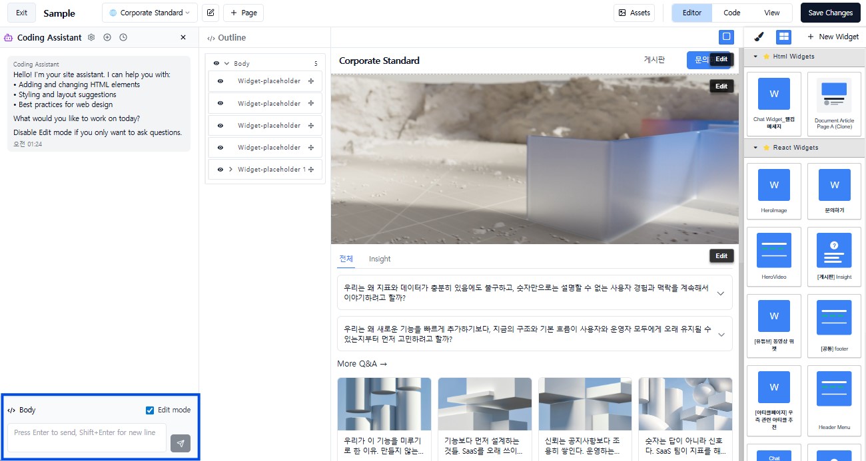This screenshot has width=866, height=461.
Task: Click the Save Changes button
Action: coord(829,12)
